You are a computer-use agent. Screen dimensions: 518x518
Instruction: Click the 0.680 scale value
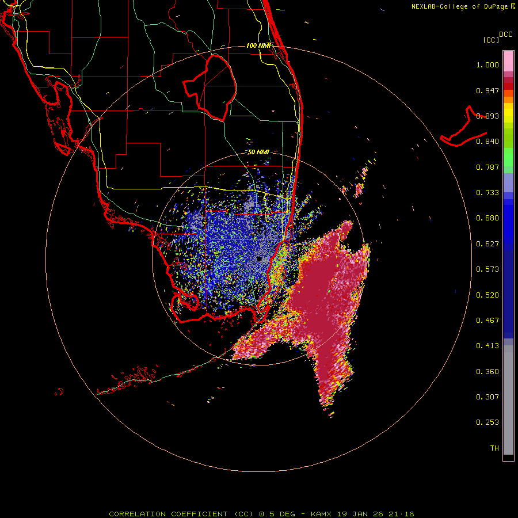(487, 218)
